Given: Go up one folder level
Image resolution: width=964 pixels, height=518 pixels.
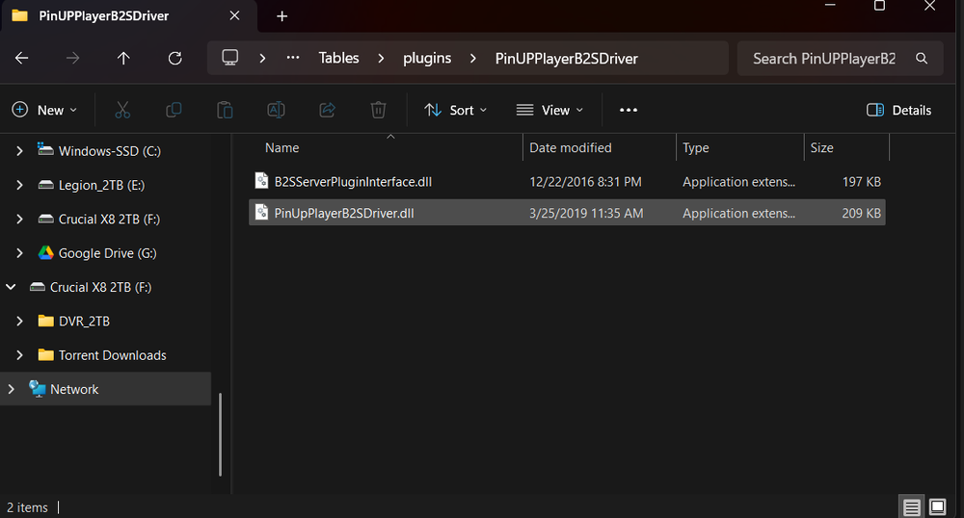Looking at the screenshot, I should [x=123, y=59].
